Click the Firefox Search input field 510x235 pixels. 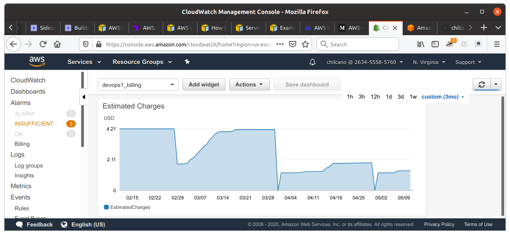[x=358, y=45]
